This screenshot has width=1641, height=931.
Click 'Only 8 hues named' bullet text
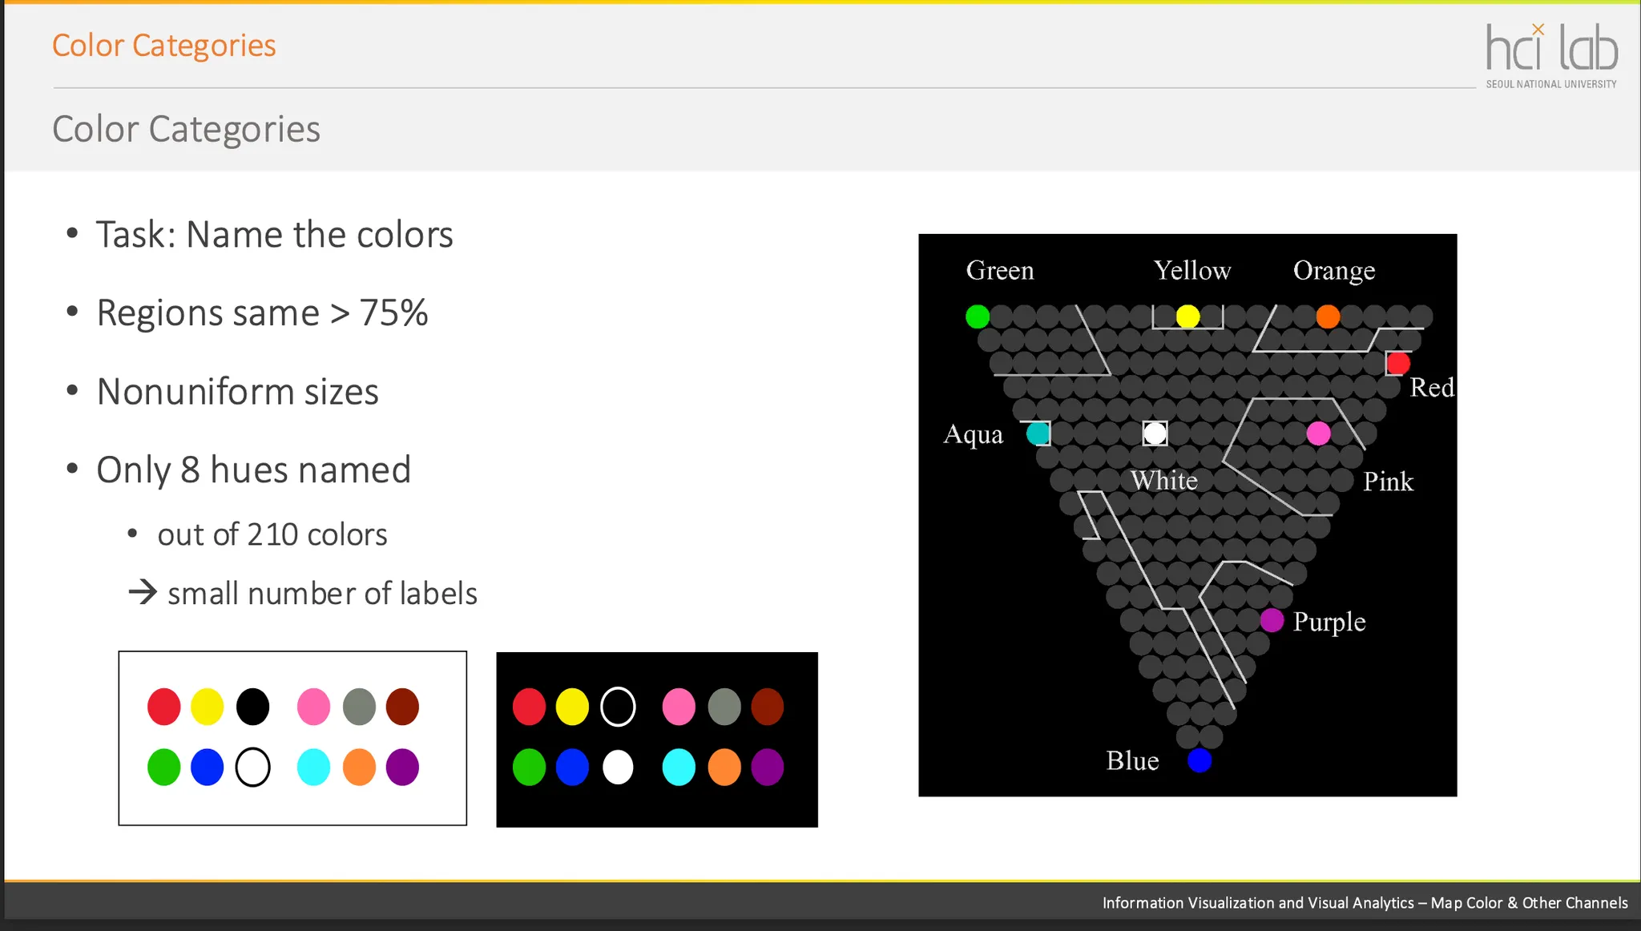(x=253, y=470)
